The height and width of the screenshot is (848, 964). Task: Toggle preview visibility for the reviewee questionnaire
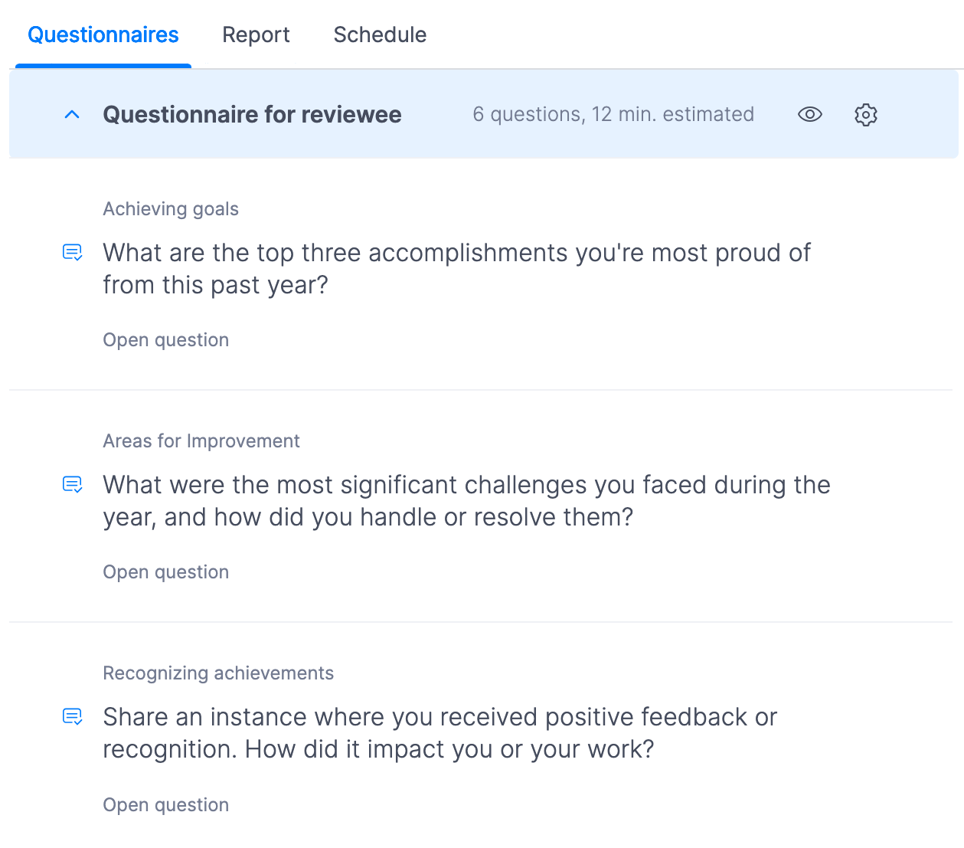(809, 114)
